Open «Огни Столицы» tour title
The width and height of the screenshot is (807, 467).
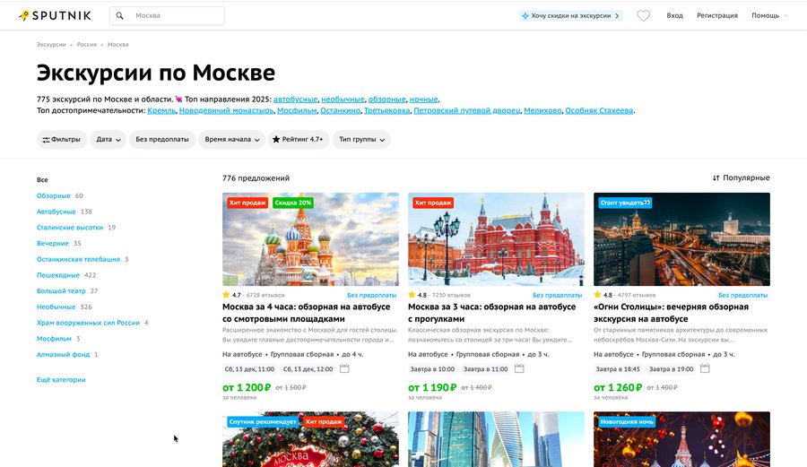pyautogui.click(x=671, y=313)
